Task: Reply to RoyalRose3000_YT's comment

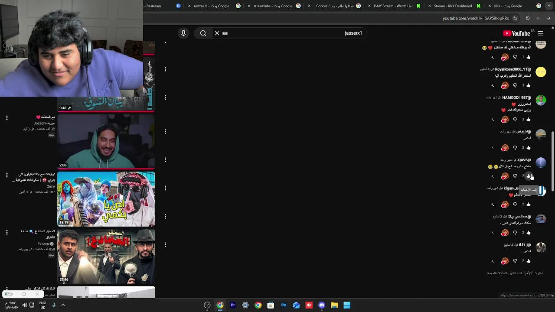Action: [493, 85]
